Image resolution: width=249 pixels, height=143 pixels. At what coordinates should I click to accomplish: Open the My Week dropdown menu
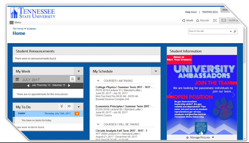[78, 71]
